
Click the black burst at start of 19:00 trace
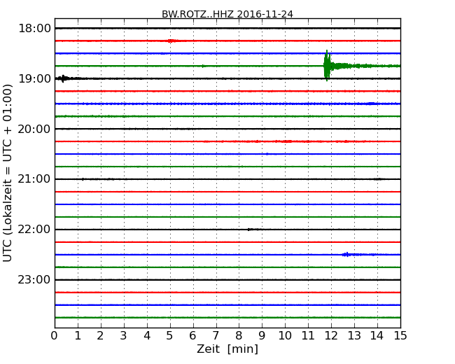point(63,78)
